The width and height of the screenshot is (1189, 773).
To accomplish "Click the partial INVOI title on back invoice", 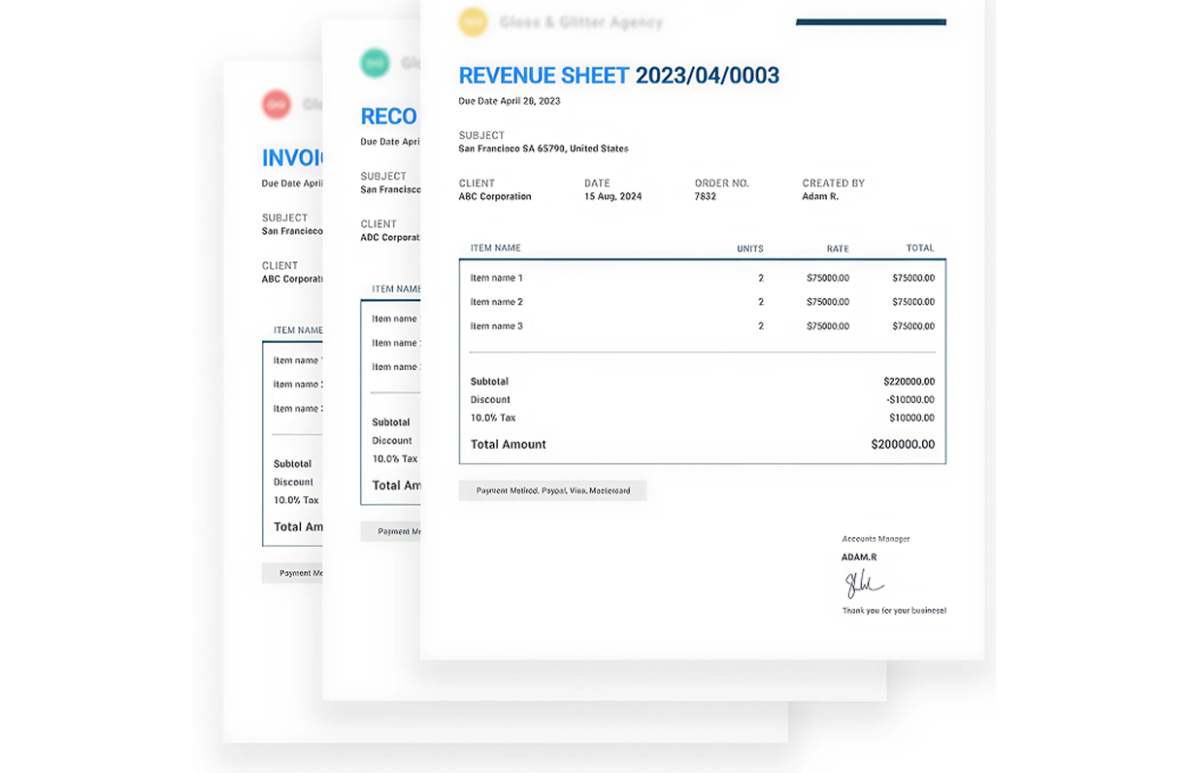I will 292,157.
